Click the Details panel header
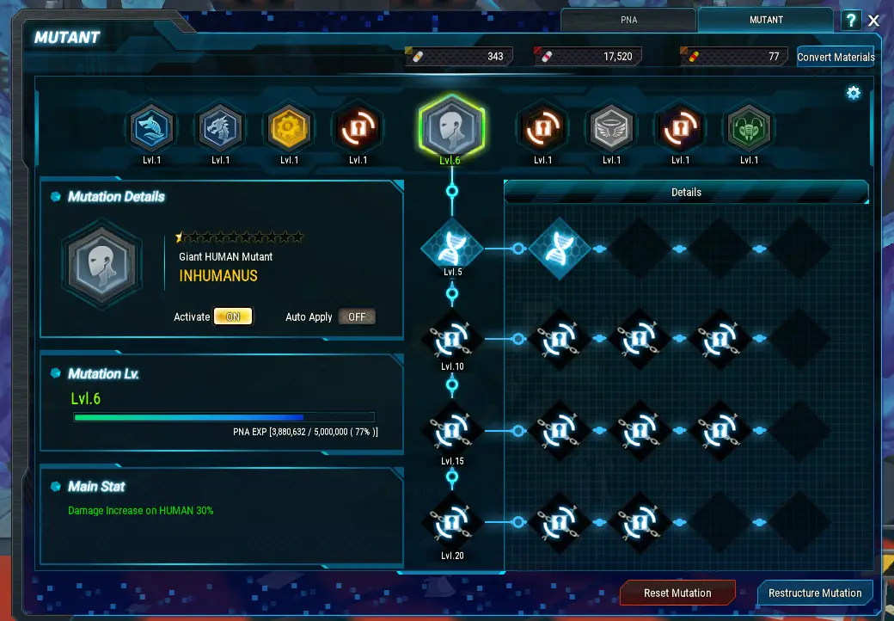The width and height of the screenshot is (894, 621). click(686, 192)
